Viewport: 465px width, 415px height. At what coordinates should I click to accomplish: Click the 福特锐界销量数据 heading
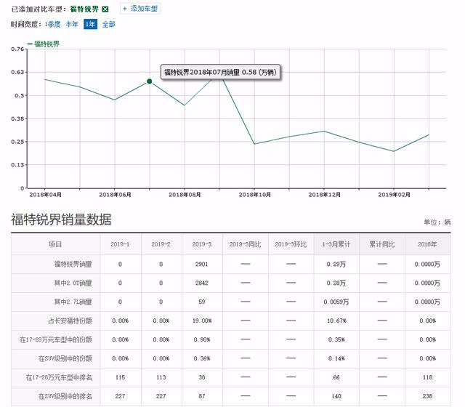pyautogui.click(x=61, y=219)
